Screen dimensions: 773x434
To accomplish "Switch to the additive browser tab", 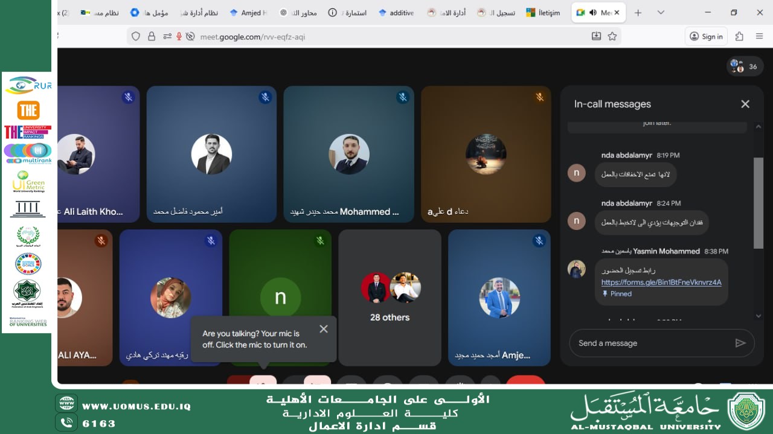I will pyautogui.click(x=396, y=12).
